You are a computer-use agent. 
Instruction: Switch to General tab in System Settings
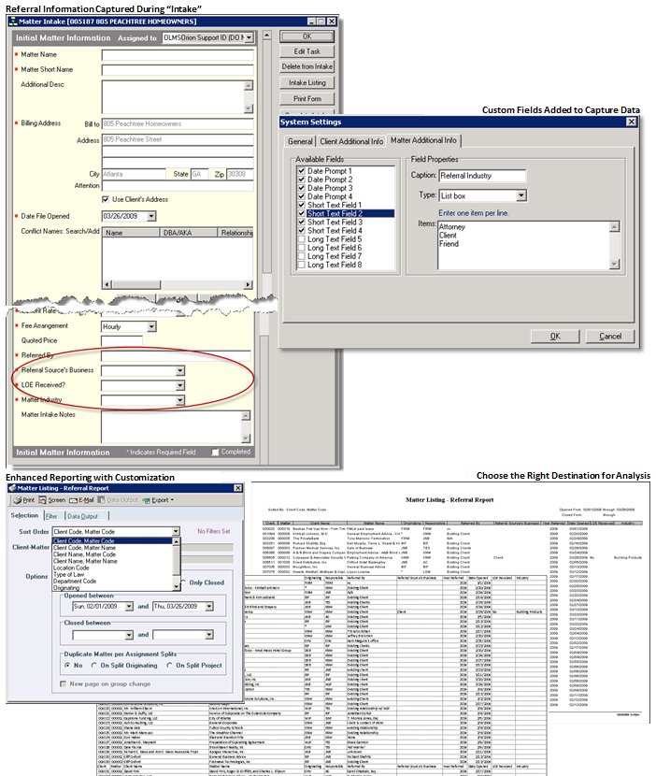[300, 141]
